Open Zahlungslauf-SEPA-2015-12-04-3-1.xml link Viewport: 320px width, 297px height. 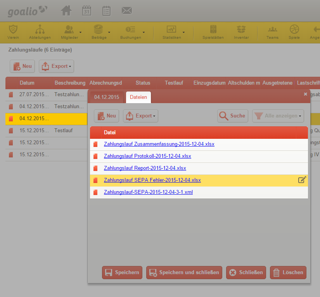[148, 192]
